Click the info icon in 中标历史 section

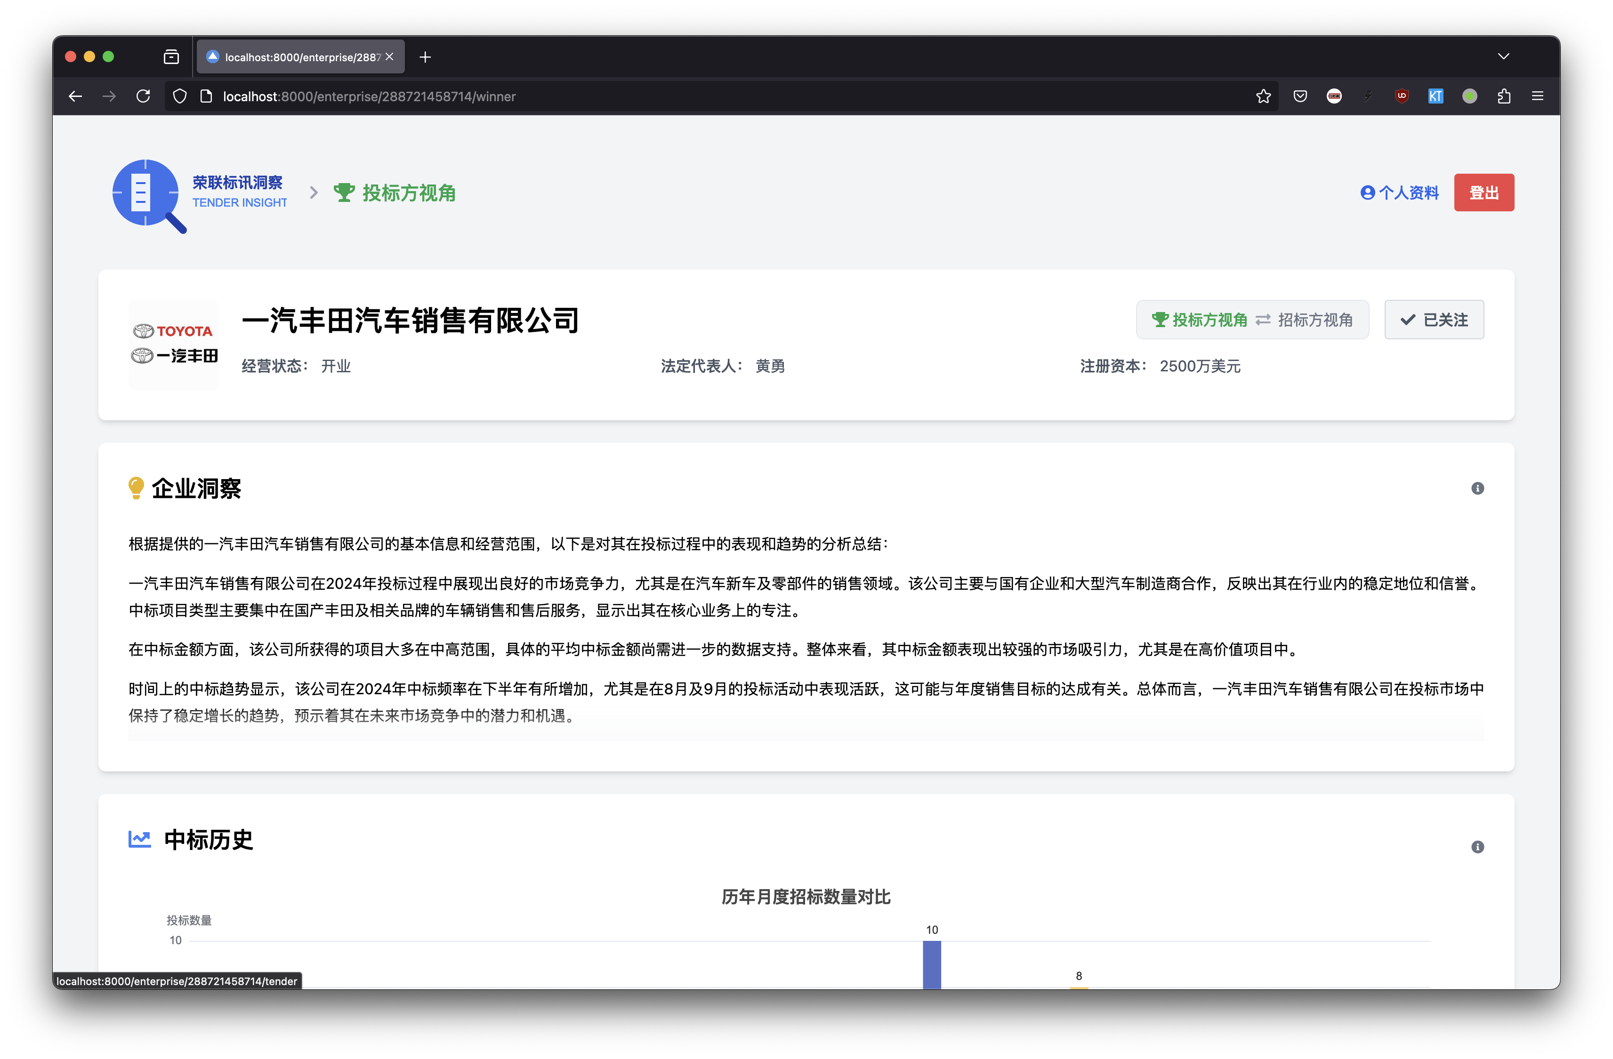click(x=1477, y=847)
